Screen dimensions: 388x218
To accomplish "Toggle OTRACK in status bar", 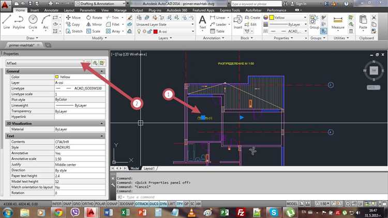I will 142,204.
